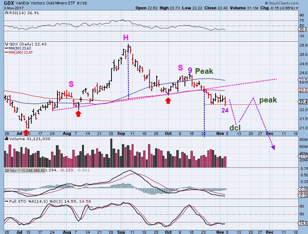The height and width of the screenshot is (234, 308).
Task: Click the 0.75 label on the MACD axis
Action: (x=304, y=169)
